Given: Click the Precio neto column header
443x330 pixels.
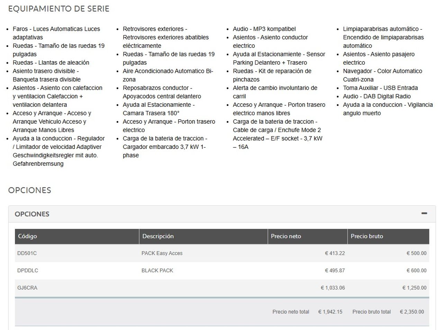Looking at the screenshot, I should click(286, 236).
